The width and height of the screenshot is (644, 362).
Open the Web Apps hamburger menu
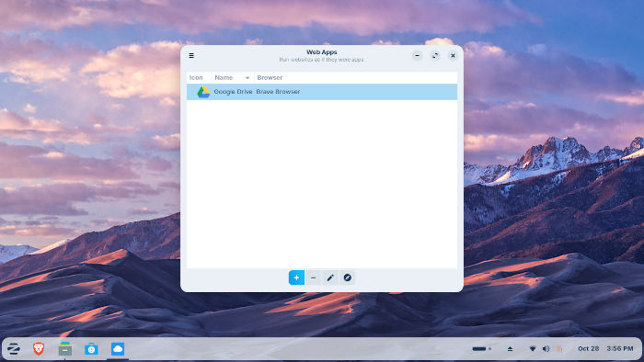pyautogui.click(x=191, y=55)
